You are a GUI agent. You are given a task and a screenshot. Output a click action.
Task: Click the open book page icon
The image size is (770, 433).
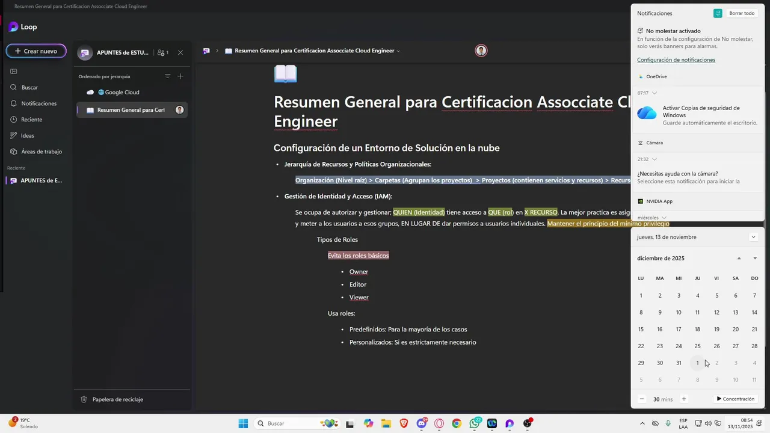tap(285, 73)
